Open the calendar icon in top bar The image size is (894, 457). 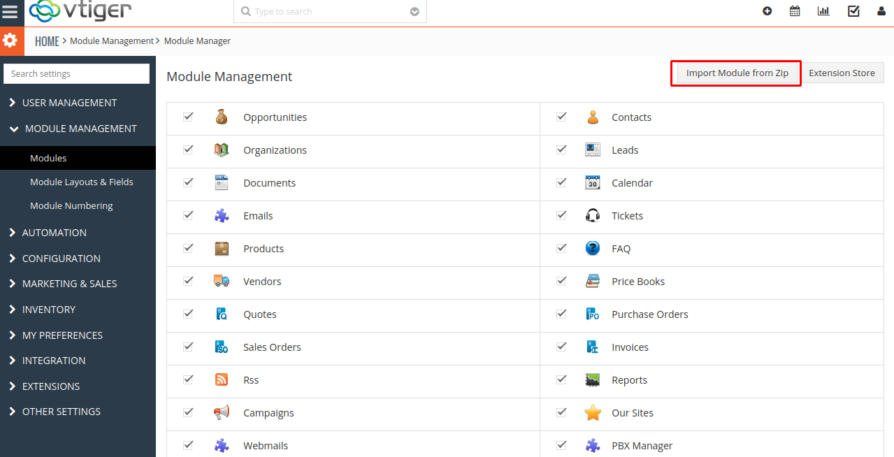(795, 11)
